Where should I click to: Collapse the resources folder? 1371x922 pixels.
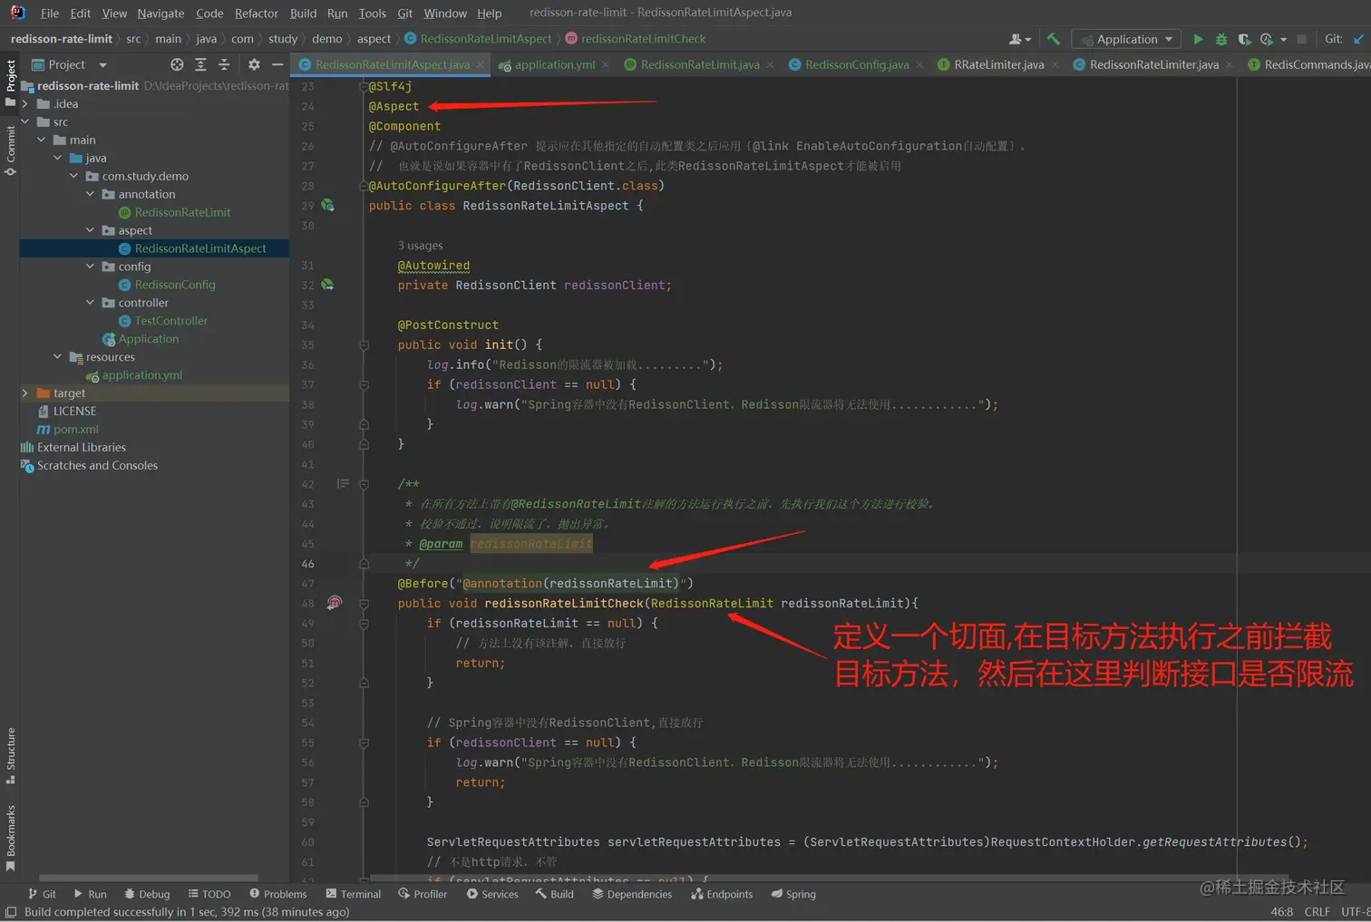(58, 356)
